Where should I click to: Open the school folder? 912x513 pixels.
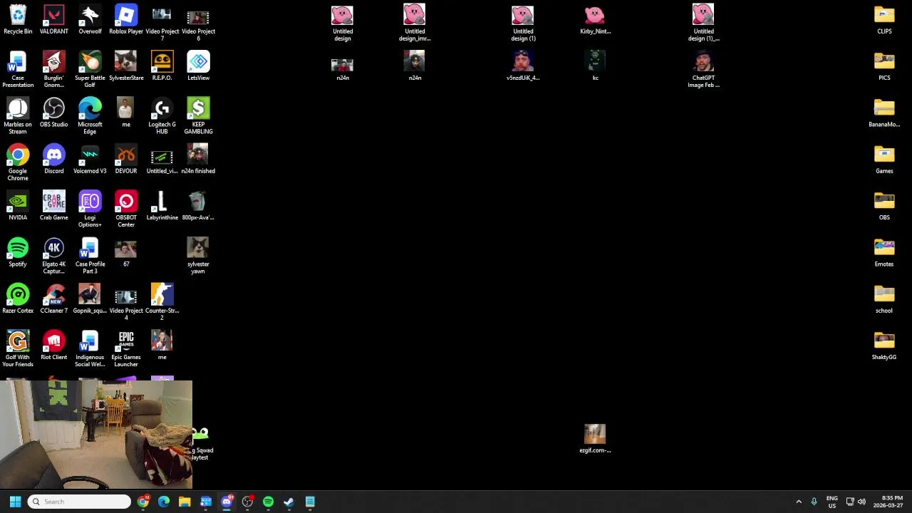pos(884,299)
